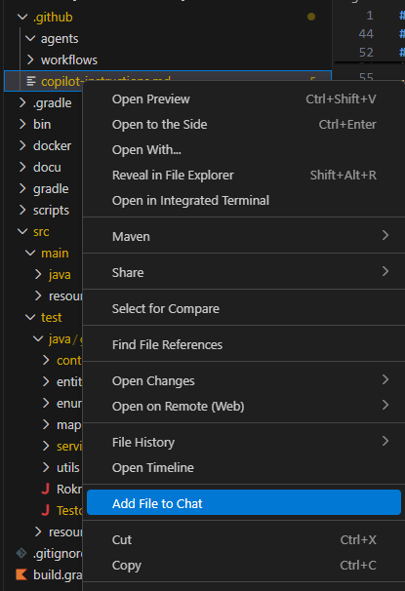The width and height of the screenshot is (405, 591).
Task: Open the Open Changes submenu
Action: 244,380
